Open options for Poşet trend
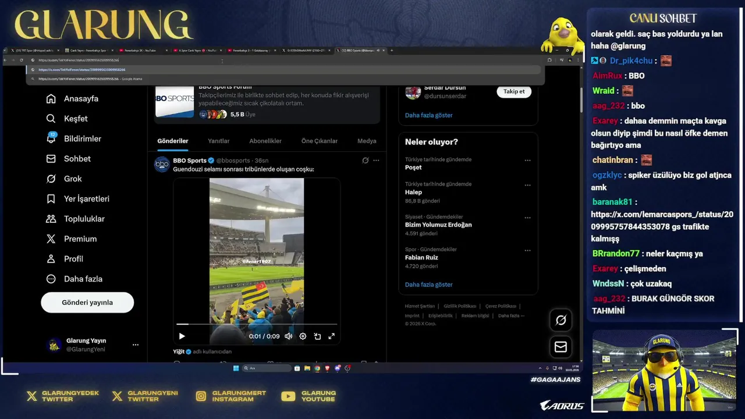This screenshot has height=419, width=745. point(527,161)
